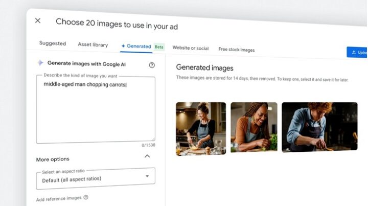Viewport: 368px width, 206px height.
Task: Click the Generated images heading
Action: [x=204, y=68]
